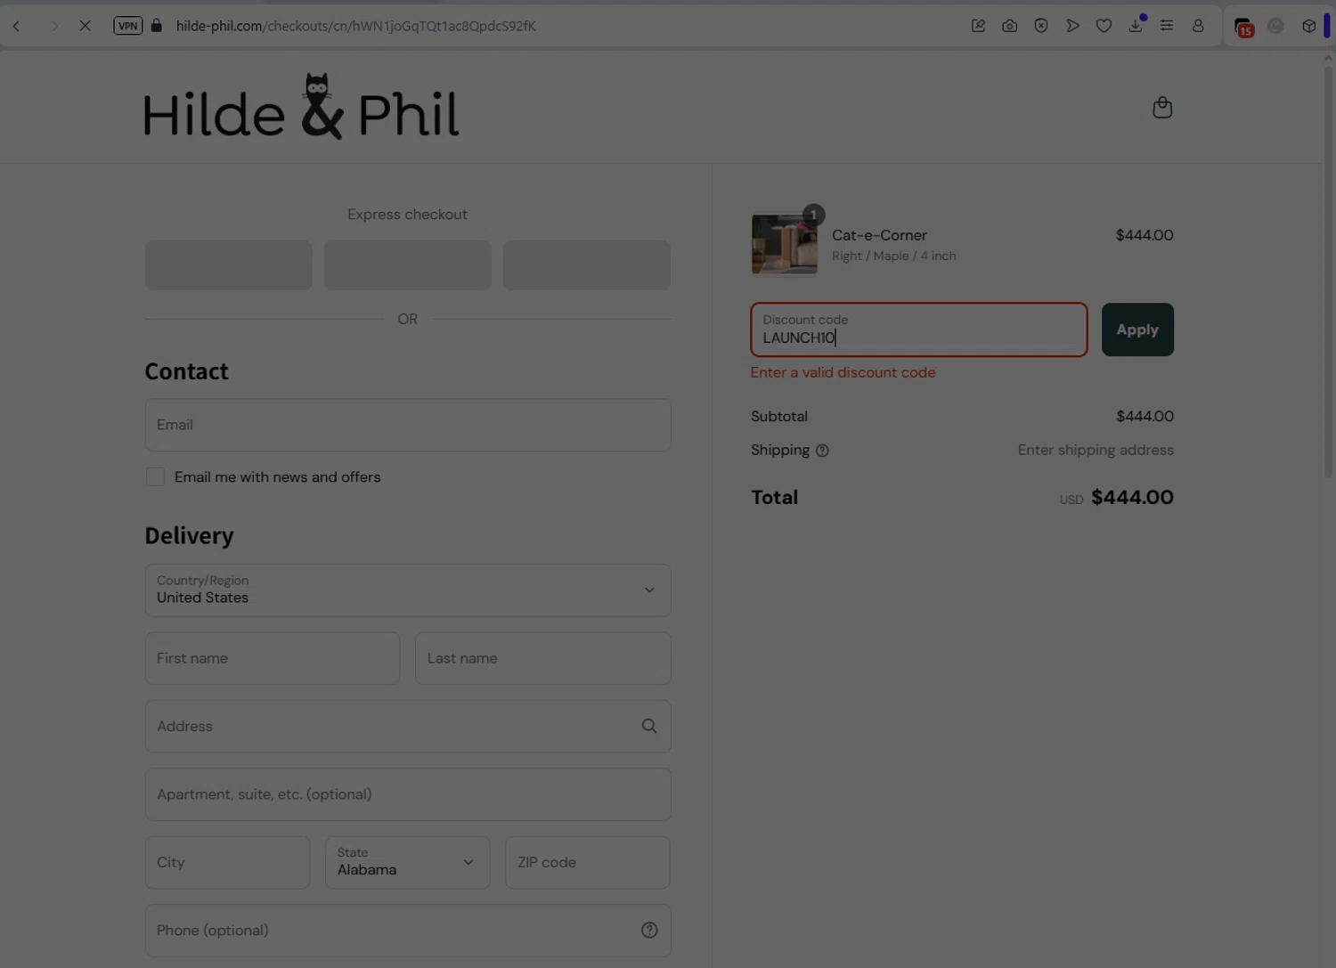Viewport: 1336px width, 968px height.
Task: Click the phone field help icon
Action: click(649, 930)
